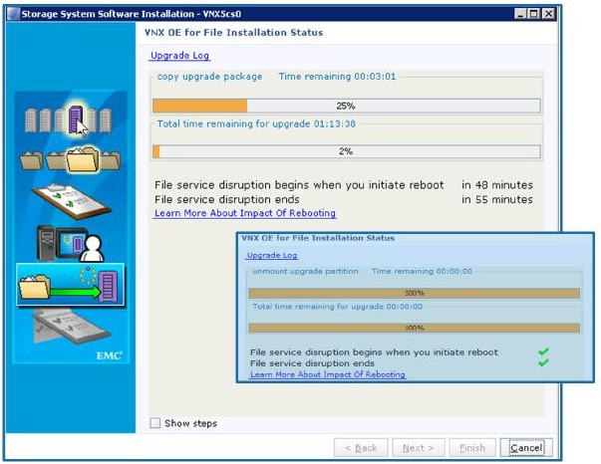
Task: Click 'Time remaining 00:03:01' text
Action: tap(337, 77)
